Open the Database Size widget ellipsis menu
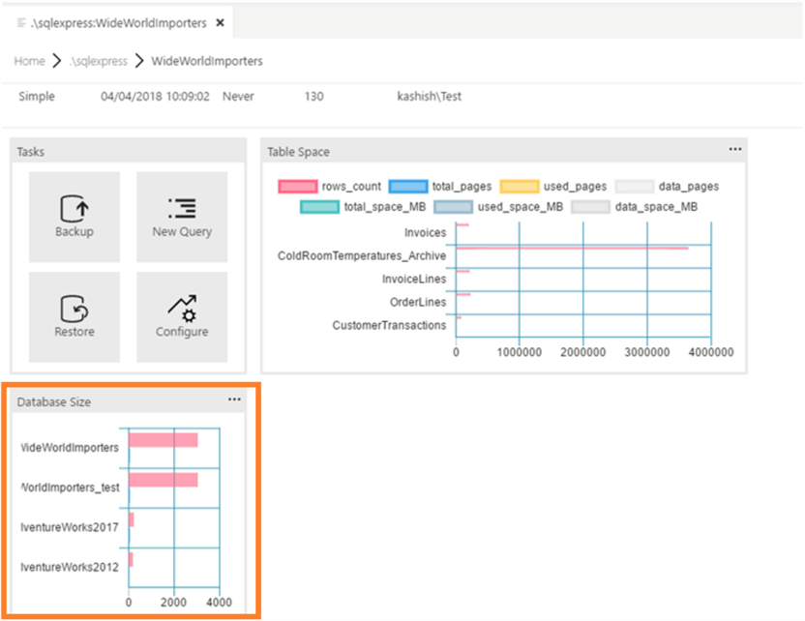This screenshot has height=621, width=805. [234, 399]
